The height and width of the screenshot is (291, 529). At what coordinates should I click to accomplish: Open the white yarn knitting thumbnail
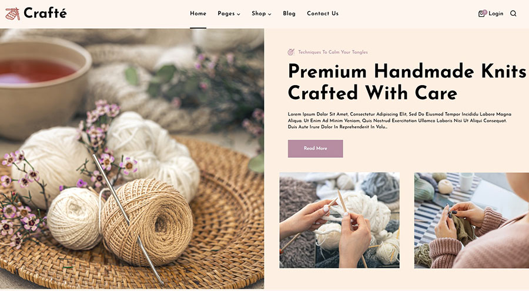(x=339, y=220)
